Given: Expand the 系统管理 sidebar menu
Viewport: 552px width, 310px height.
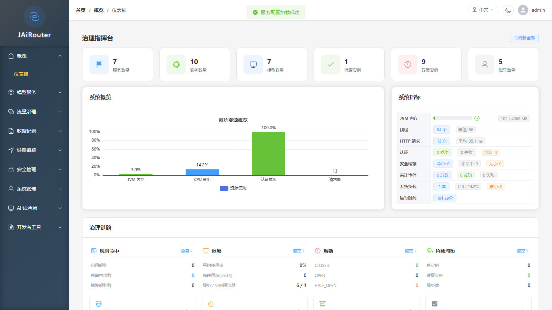Looking at the screenshot, I should click(34, 189).
